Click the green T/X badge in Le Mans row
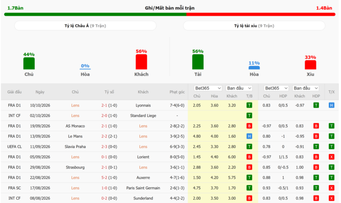341x203 pixels. coord(331,136)
